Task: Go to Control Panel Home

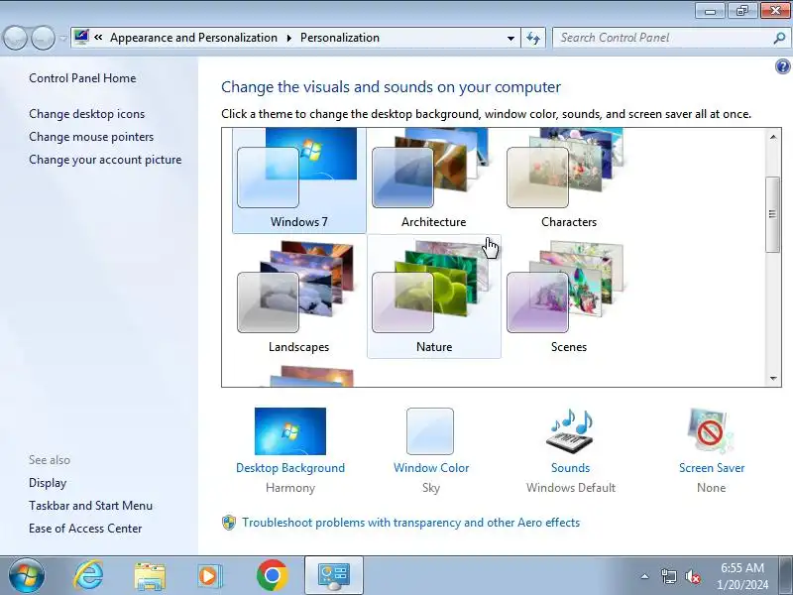Action: [82, 78]
